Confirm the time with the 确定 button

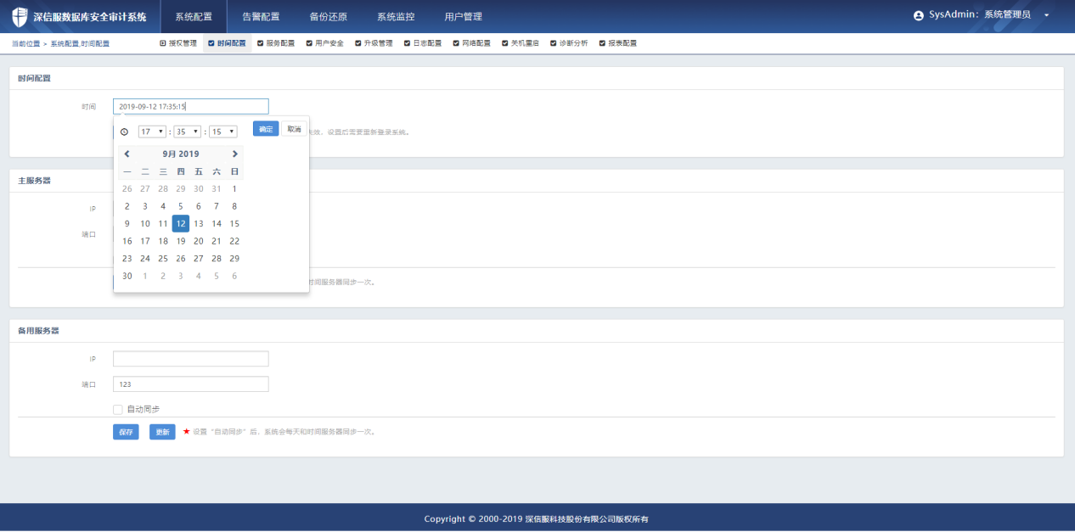[266, 129]
